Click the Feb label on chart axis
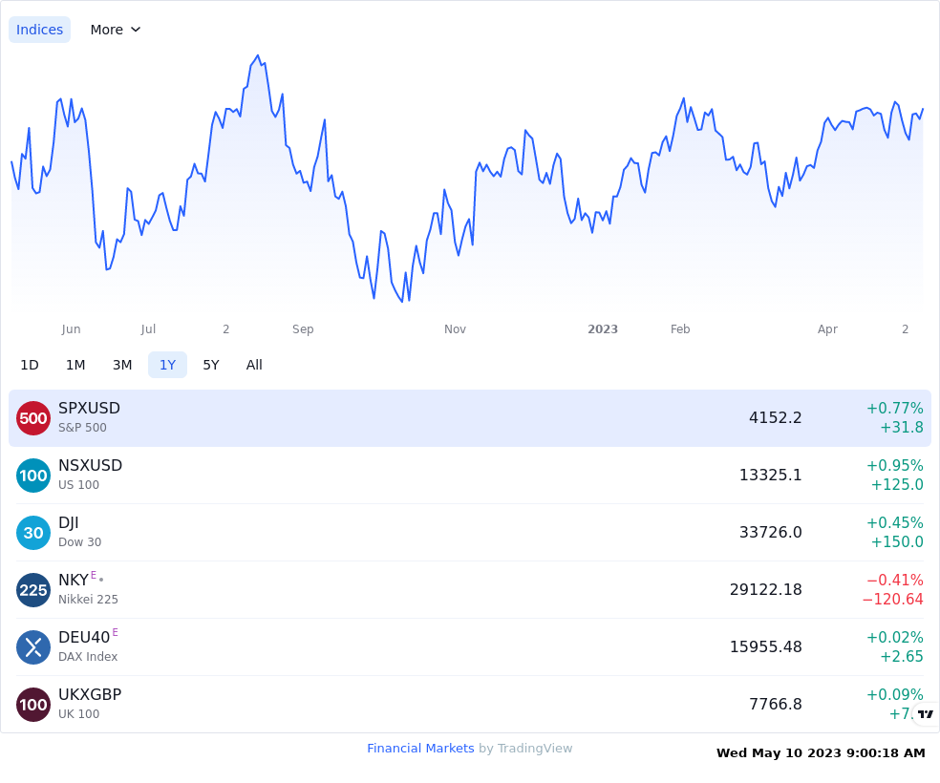Screen dimensions: 940x783 pyautogui.click(x=680, y=328)
